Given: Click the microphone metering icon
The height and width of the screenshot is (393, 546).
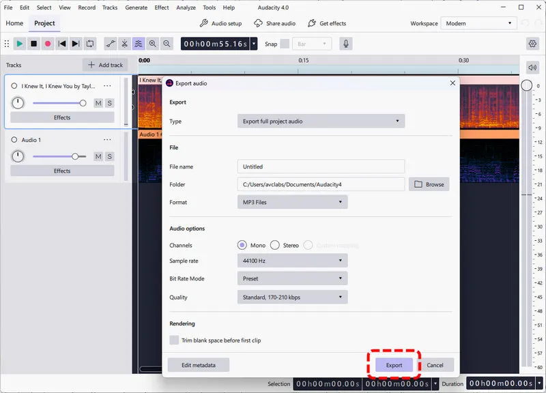Looking at the screenshot, I should click(x=346, y=44).
